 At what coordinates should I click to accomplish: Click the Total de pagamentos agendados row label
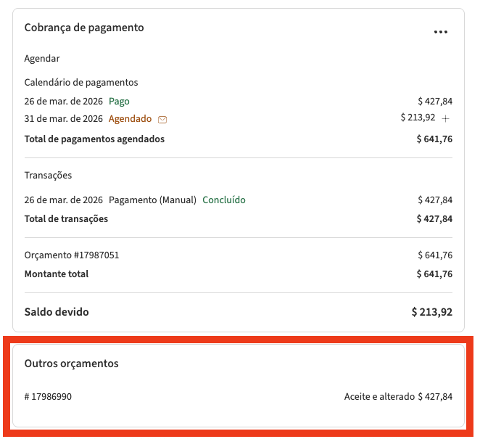pos(94,139)
